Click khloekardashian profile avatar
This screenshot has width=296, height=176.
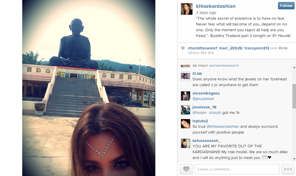(x=186, y=9)
